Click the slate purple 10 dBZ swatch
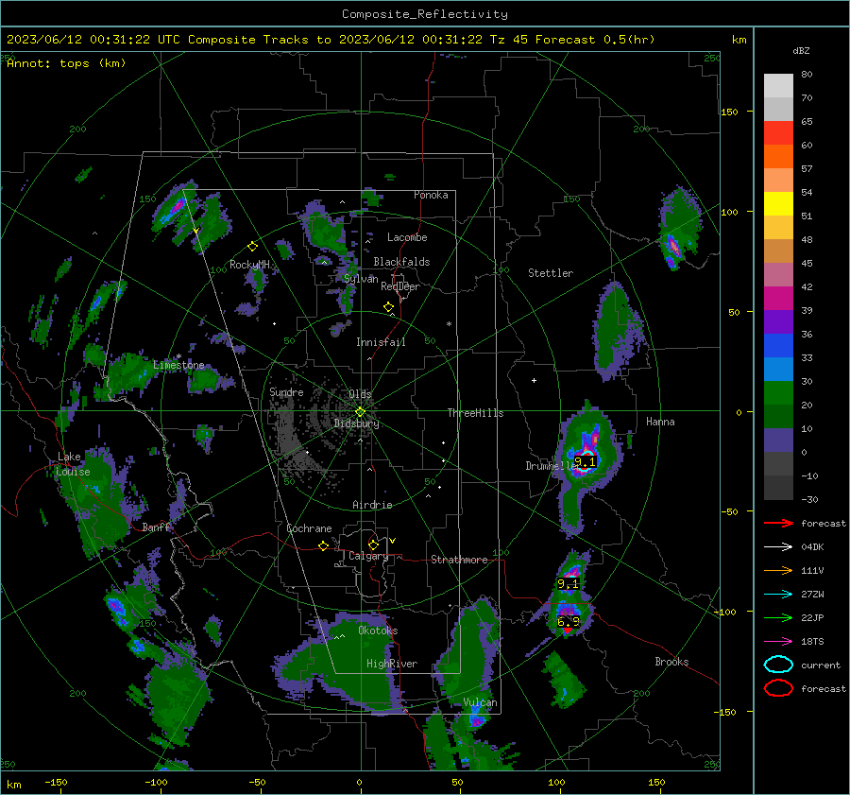Viewport: 850px width, 795px height. [778, 441]
